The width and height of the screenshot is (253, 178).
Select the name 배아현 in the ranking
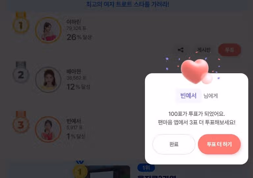73,71
